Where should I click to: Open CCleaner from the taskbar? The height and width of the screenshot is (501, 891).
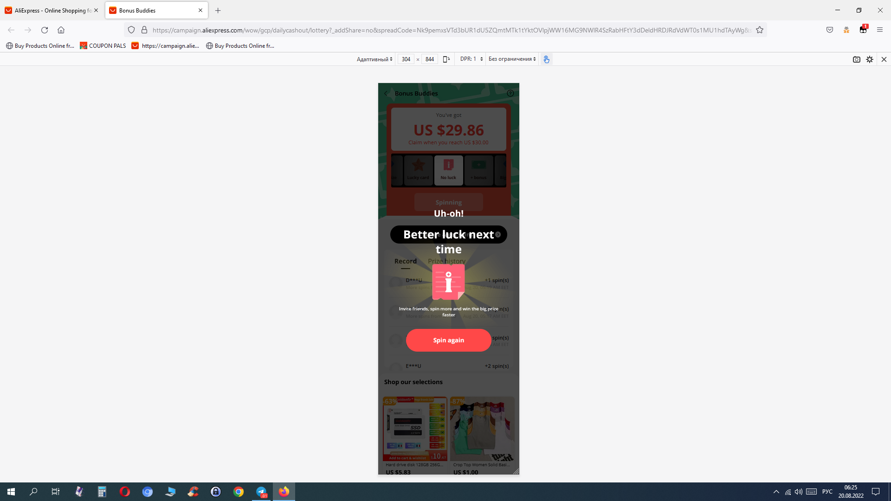click(x=193, y=492)
